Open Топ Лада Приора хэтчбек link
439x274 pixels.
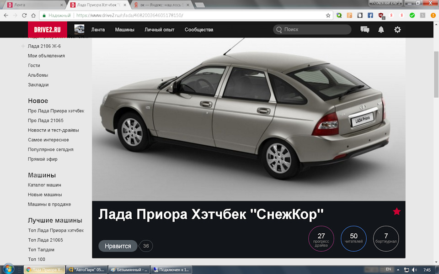point(56,230)
